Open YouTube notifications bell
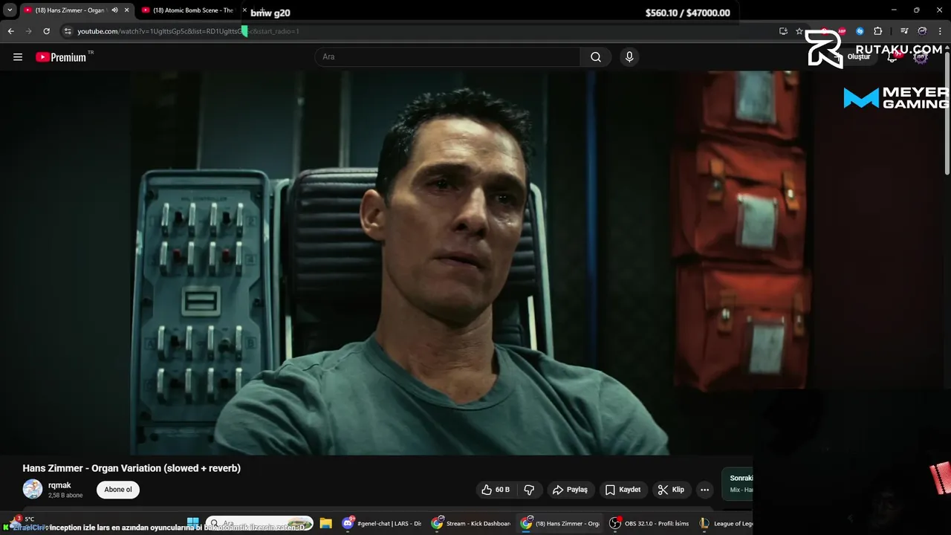951x535 pixels. pos(893,56)
